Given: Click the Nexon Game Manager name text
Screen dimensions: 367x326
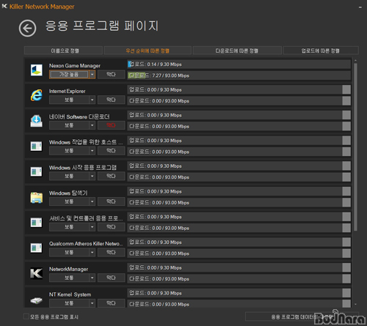Looking at the screenshot, I should click(x=75, y=66).
